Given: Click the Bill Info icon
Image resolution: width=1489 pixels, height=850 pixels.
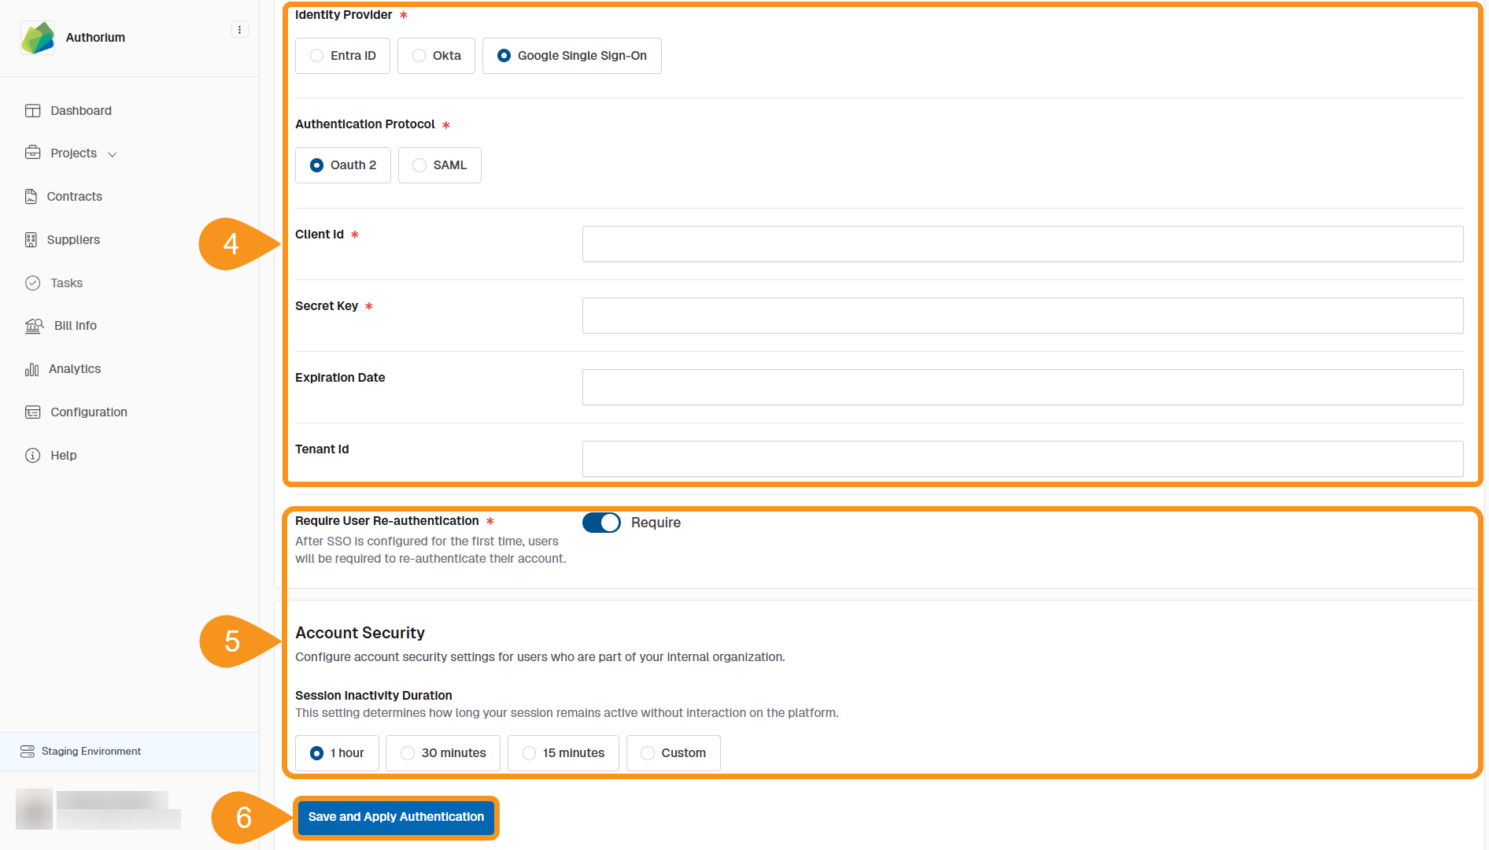Looking at the screenshot, I should [x=34, y=326].
